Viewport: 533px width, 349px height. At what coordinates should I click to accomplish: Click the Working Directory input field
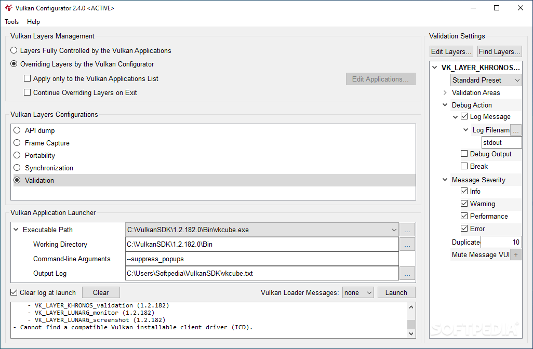click(262, 244)
